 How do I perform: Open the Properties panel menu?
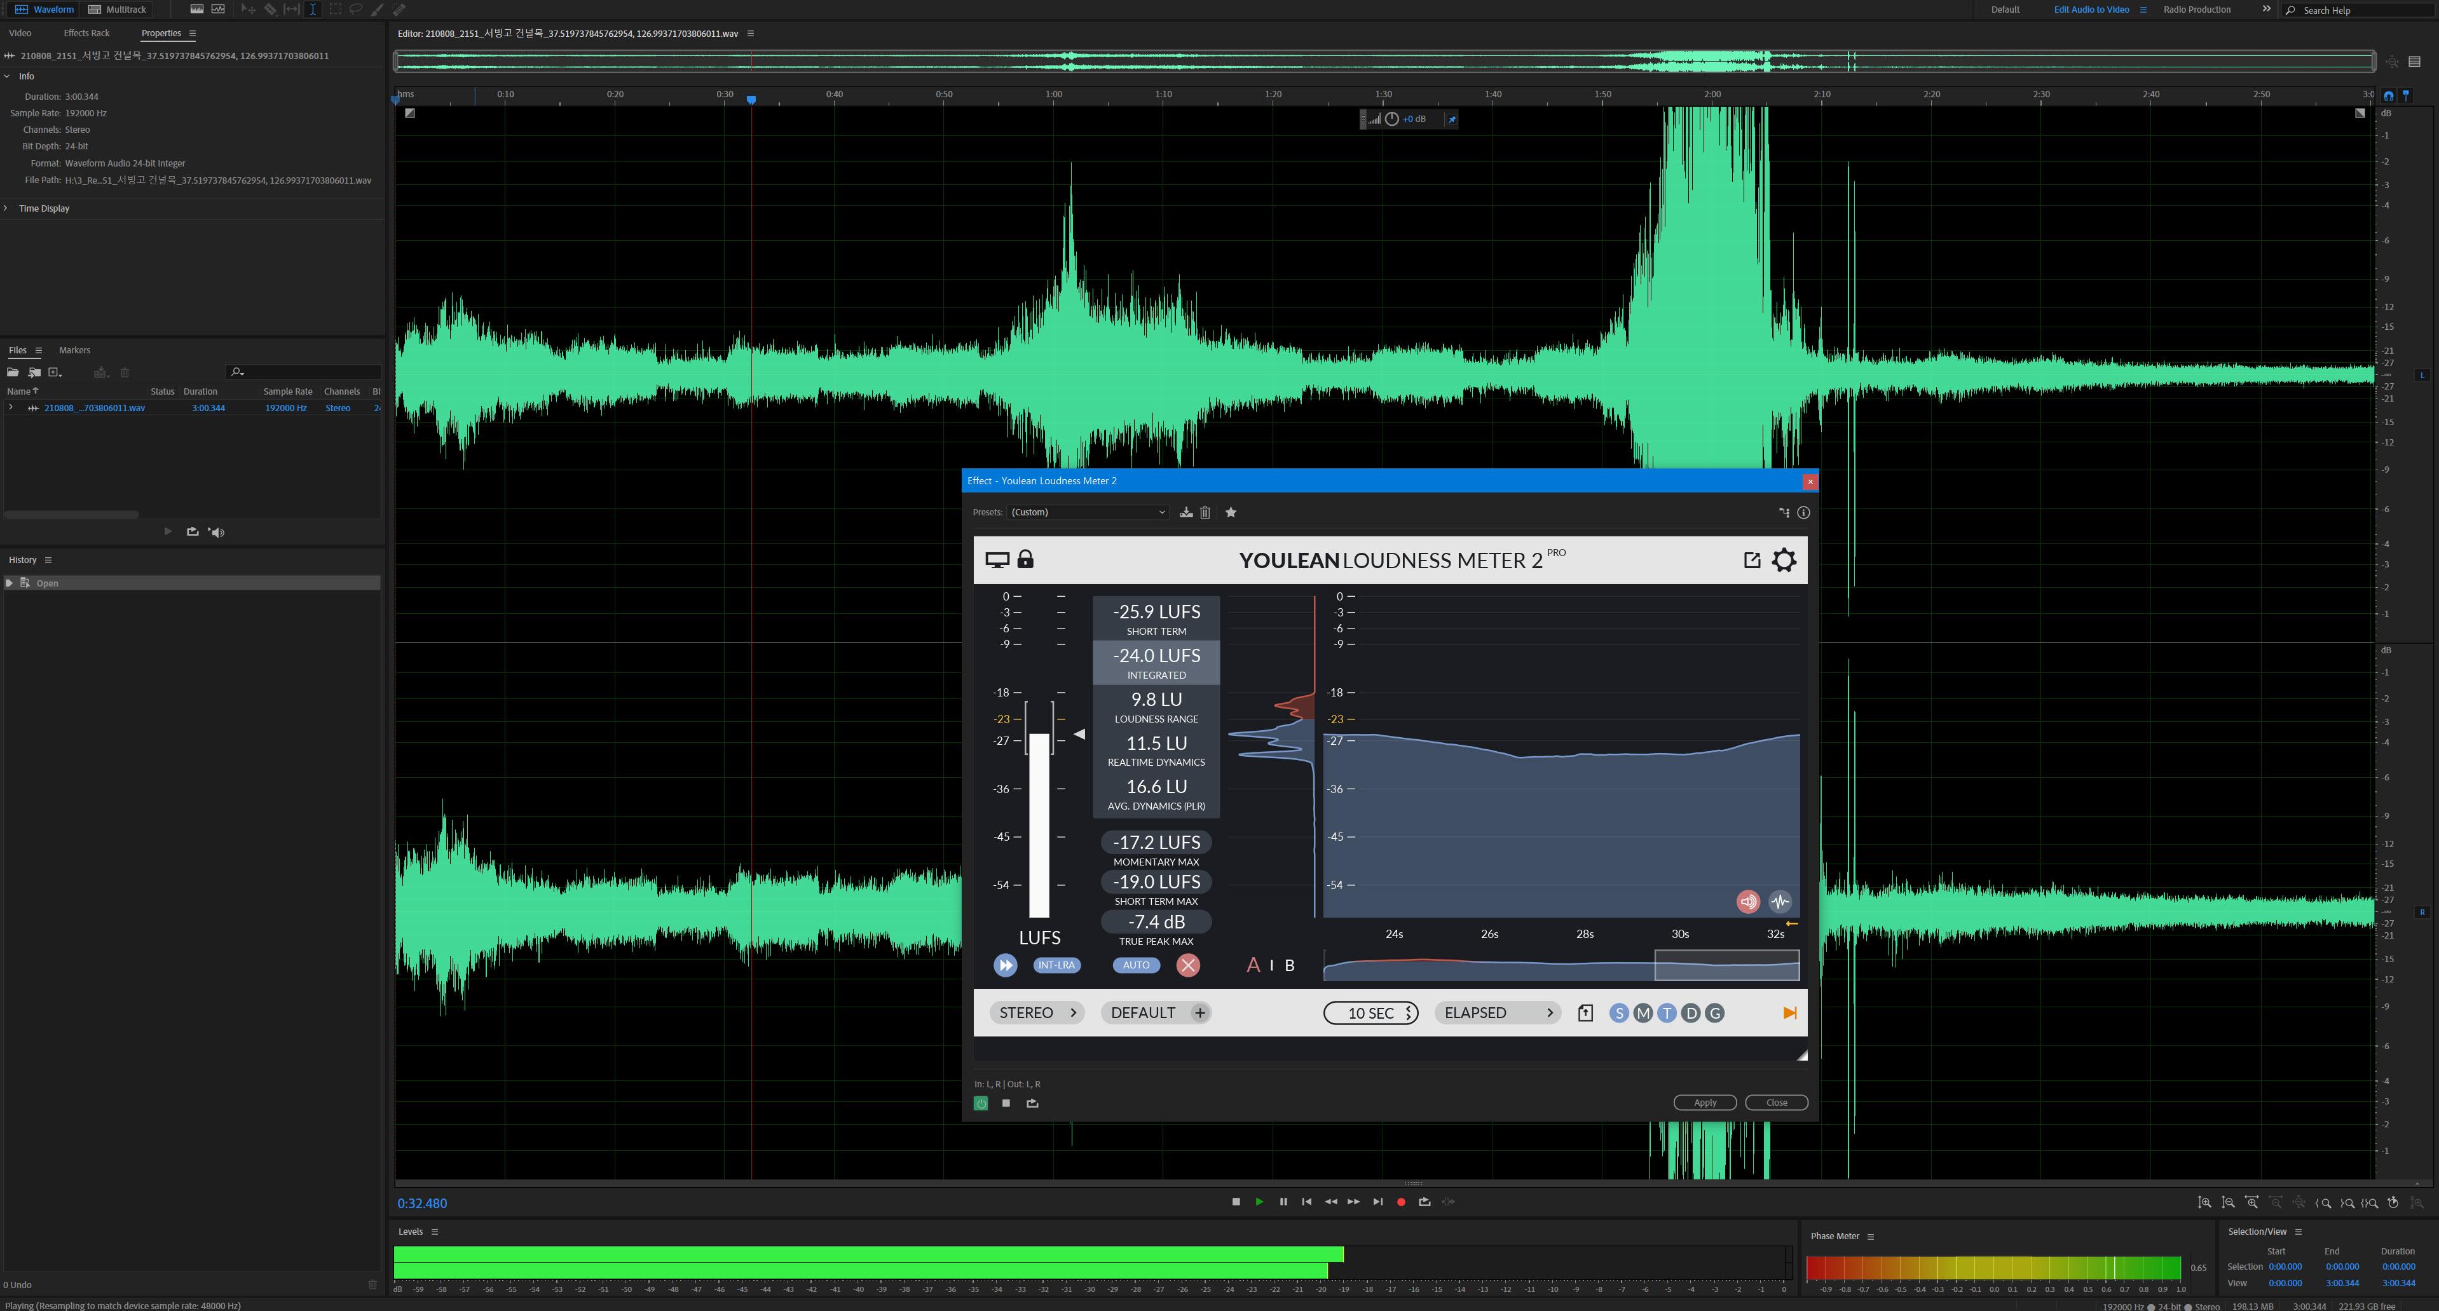point(192,33)
